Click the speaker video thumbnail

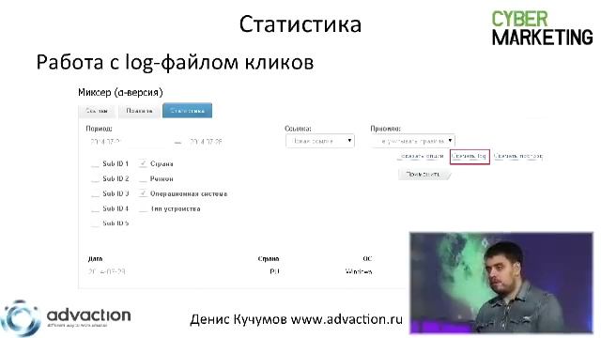pyautogui.click(x=501, y=283)
